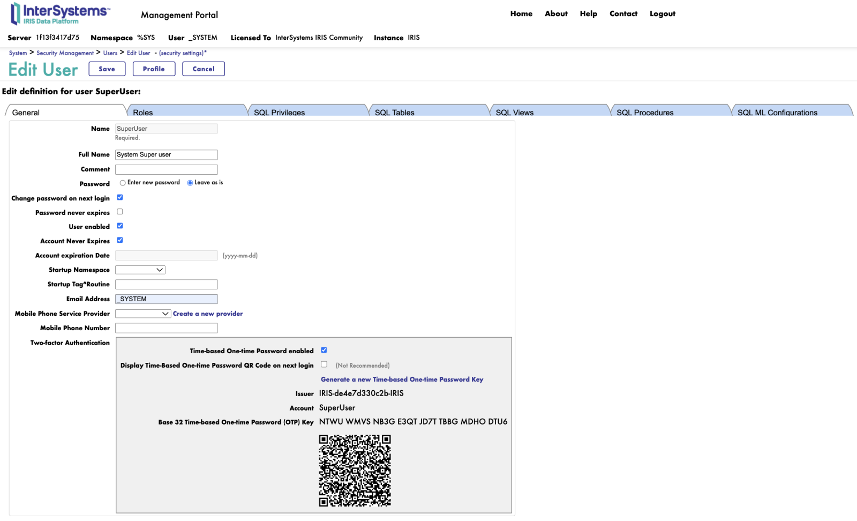857x521 pixels.
Task: Generate a new Time-based One-time Password Key
Action: click(x=402, y=379)
